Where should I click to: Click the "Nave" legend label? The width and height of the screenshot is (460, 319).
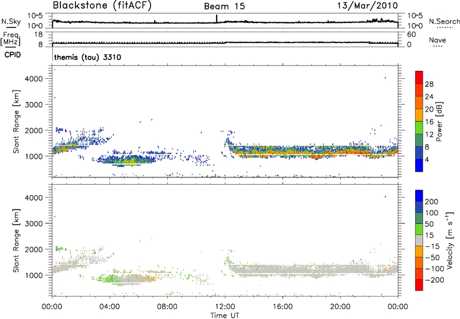click(x=437, y=40)
